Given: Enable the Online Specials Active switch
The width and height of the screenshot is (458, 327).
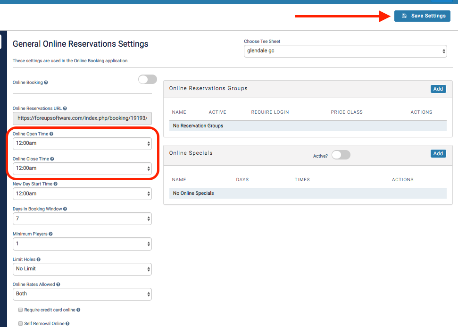Looking at the screenshot, I should (341, 155).
